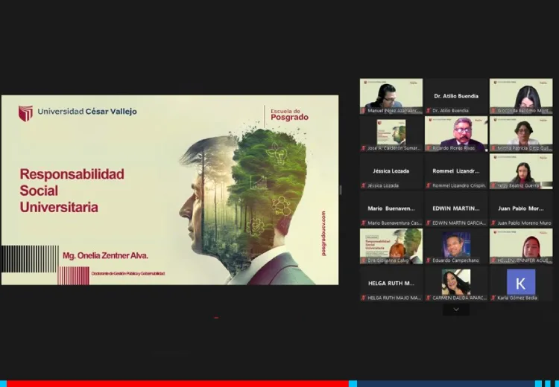Viewport: 559px width, 387px height.
Task: Select Mario Buenaventura's participant tile
Action: click(391, 209)
